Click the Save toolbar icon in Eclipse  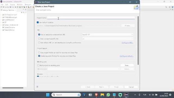click(6, 7)
